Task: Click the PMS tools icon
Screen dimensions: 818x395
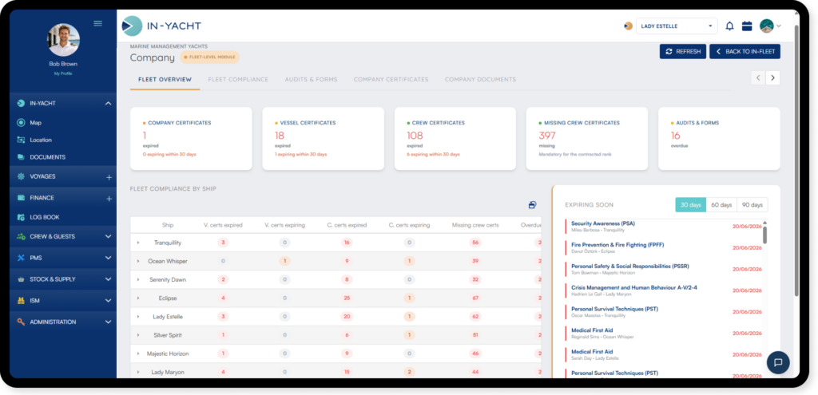Action: click(x=21, y=258)
